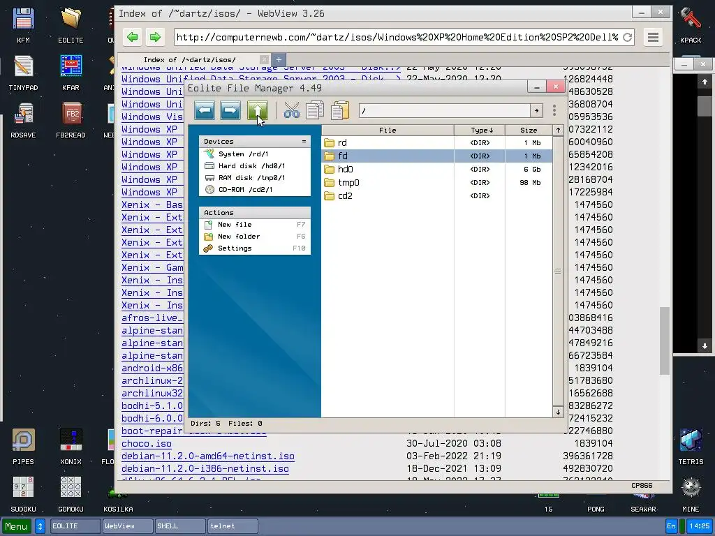Viewport: 715px width, 536px height.
Task: Go forward in Eolite File Manager
Action: point(230,110)
